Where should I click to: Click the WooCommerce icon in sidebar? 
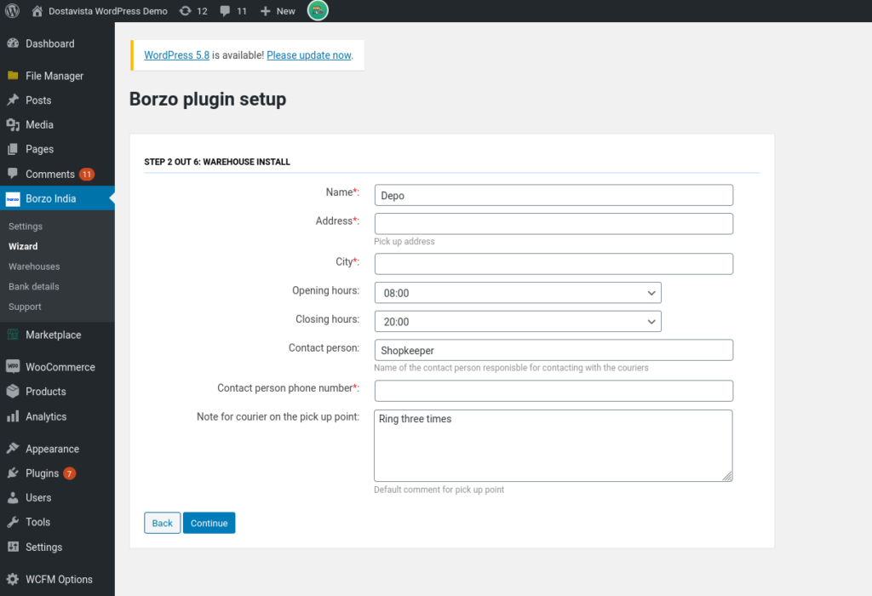pos(13,366)
